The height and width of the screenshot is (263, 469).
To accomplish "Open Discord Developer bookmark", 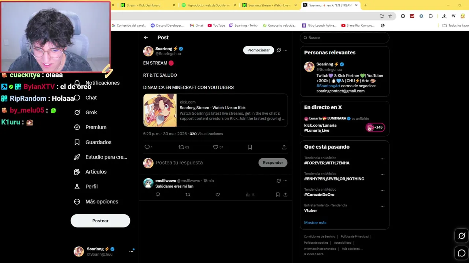I will pos(167,26).
